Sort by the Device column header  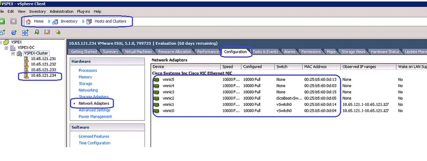186,67
